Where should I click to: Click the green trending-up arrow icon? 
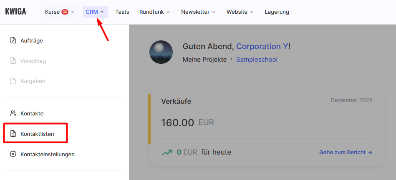point(167,152)
